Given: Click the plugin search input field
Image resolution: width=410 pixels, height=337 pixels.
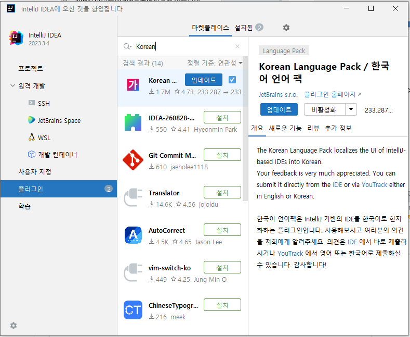Looking at the screenshot, I should [x=183, y=47].
